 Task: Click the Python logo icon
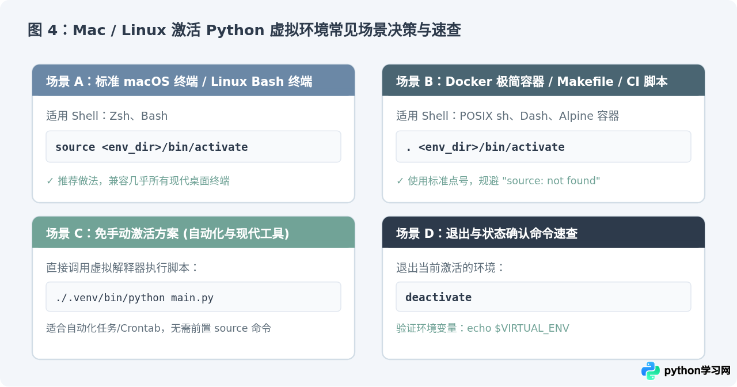point(651,371)
